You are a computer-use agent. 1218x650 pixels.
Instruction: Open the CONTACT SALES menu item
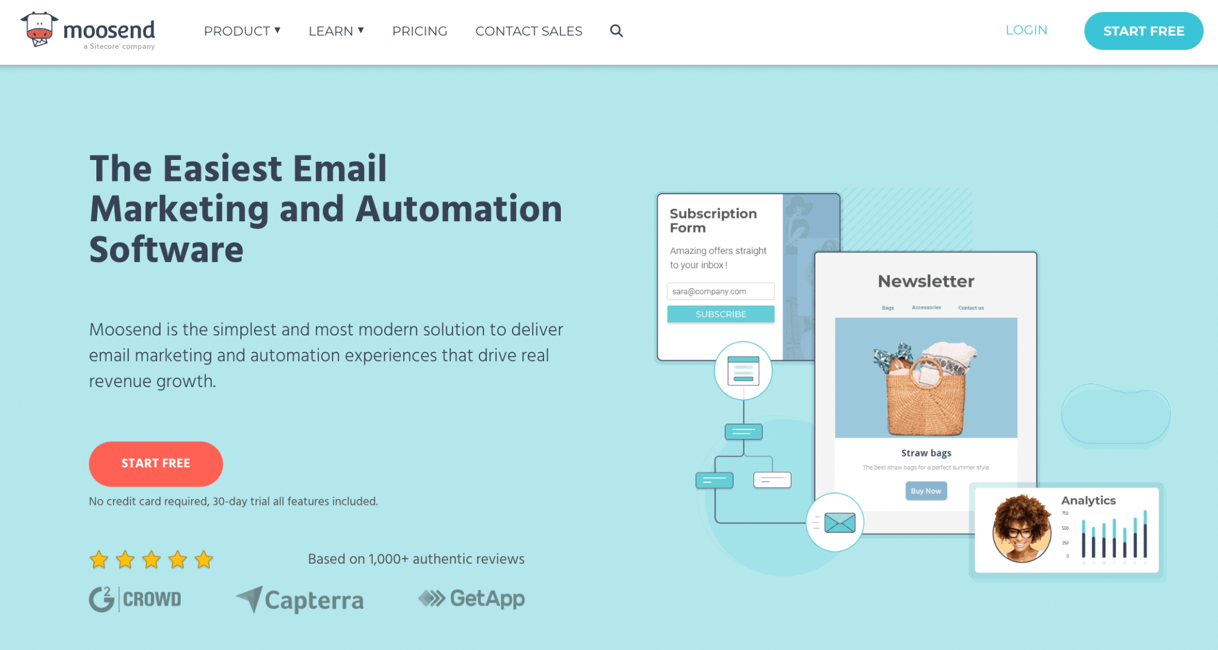tap(529, 32)
